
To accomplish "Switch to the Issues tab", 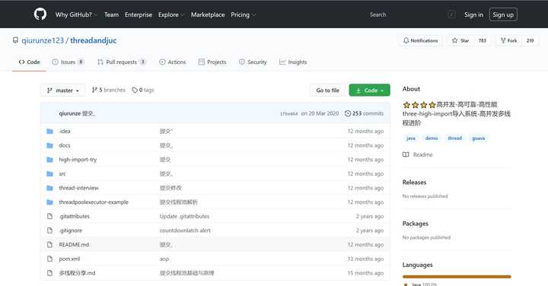I will coord(68,62).
